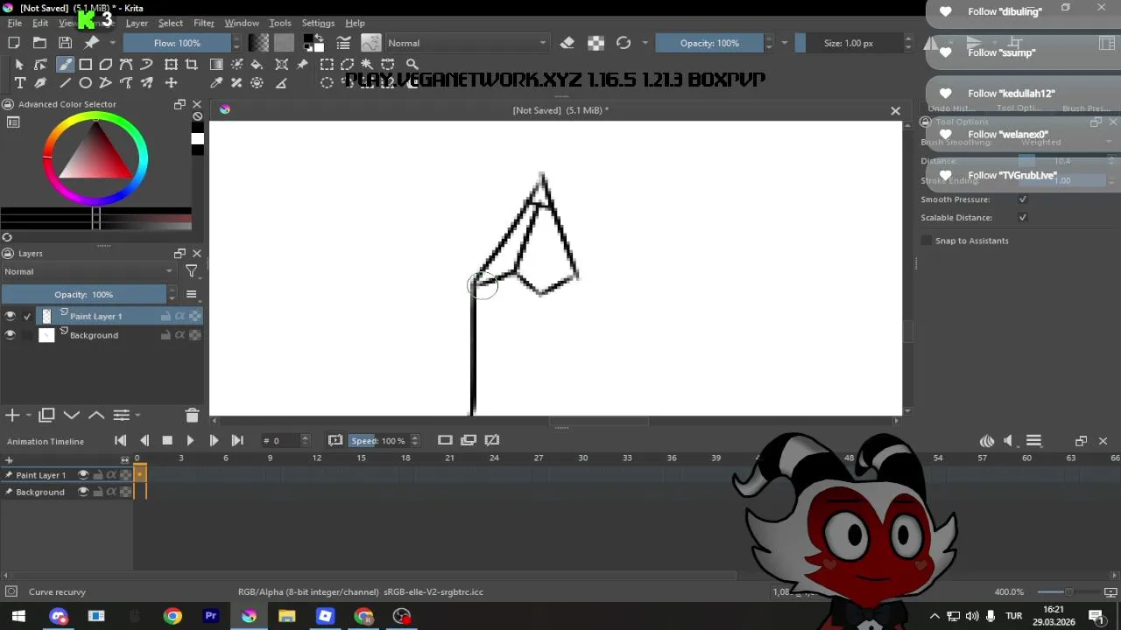Choose the Rectangular Selection tool
The width and height of the screenshot is (1121, 630).
coord(327,64)
